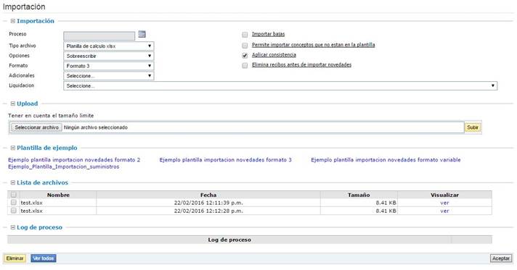The width and height of the screenshot is (517, 270).
Task: Check Elimina recibos antes de importar novedades
Action: [245, 65]
